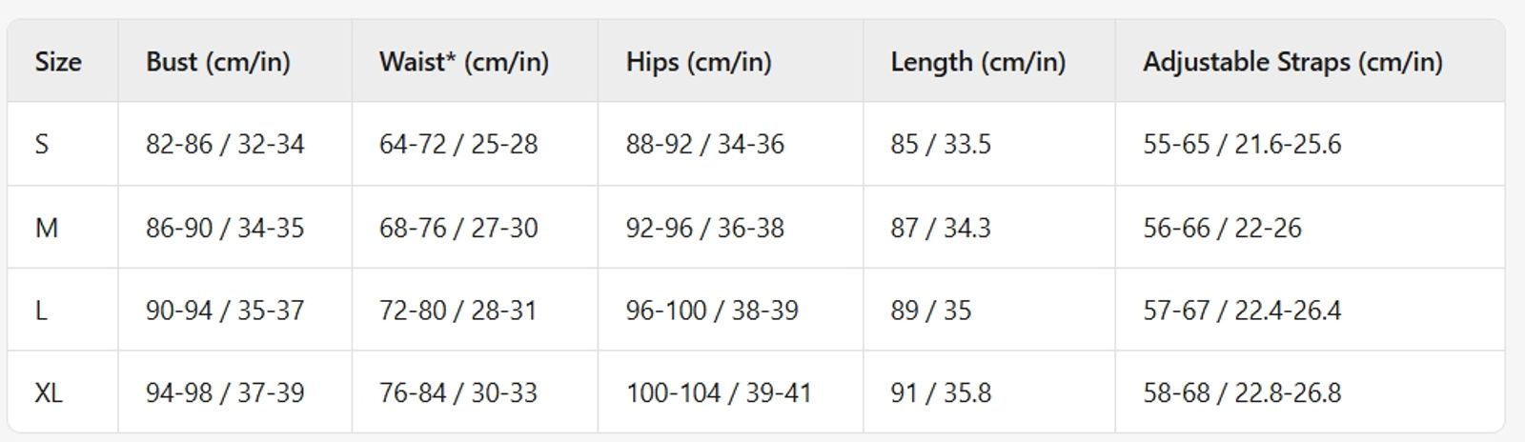
Task: Select the Waist* (cm/in) header cell
Action: 463,62
